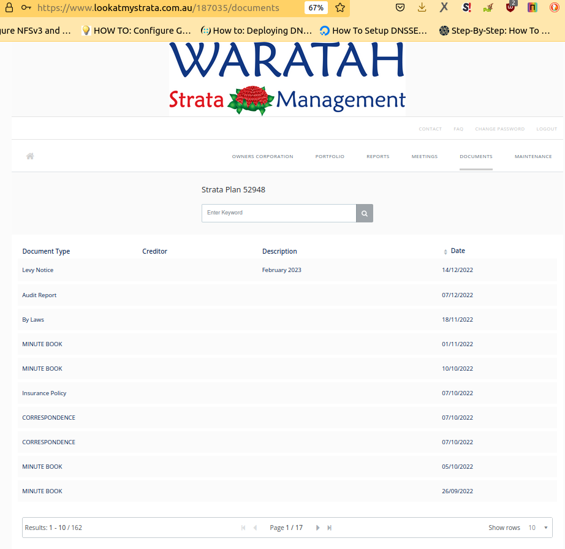Open the Show rows dropdown
Screen dimensions: 565x549
pos(538,528)
